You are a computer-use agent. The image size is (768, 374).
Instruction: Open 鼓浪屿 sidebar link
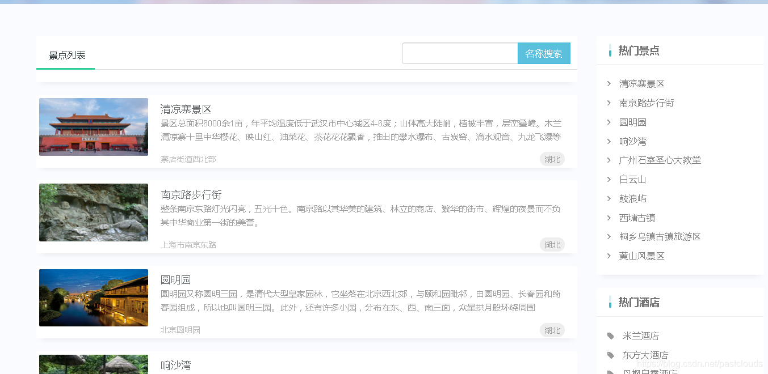633,199
